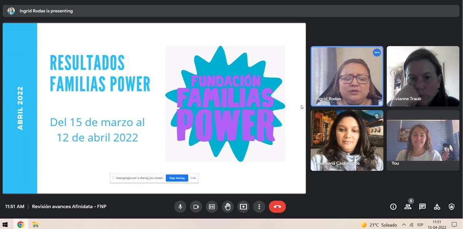Switch ESP keyboard language

(x=420, y=225)
